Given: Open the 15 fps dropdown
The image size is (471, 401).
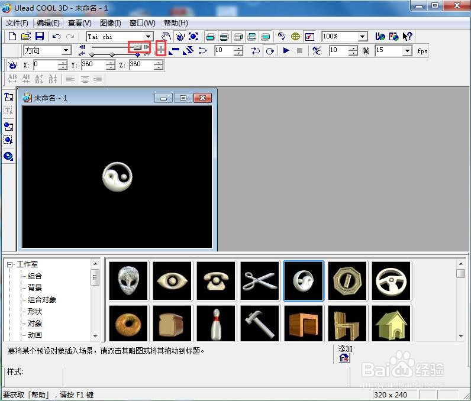Looking at the screenshot, I should point(407,50).
